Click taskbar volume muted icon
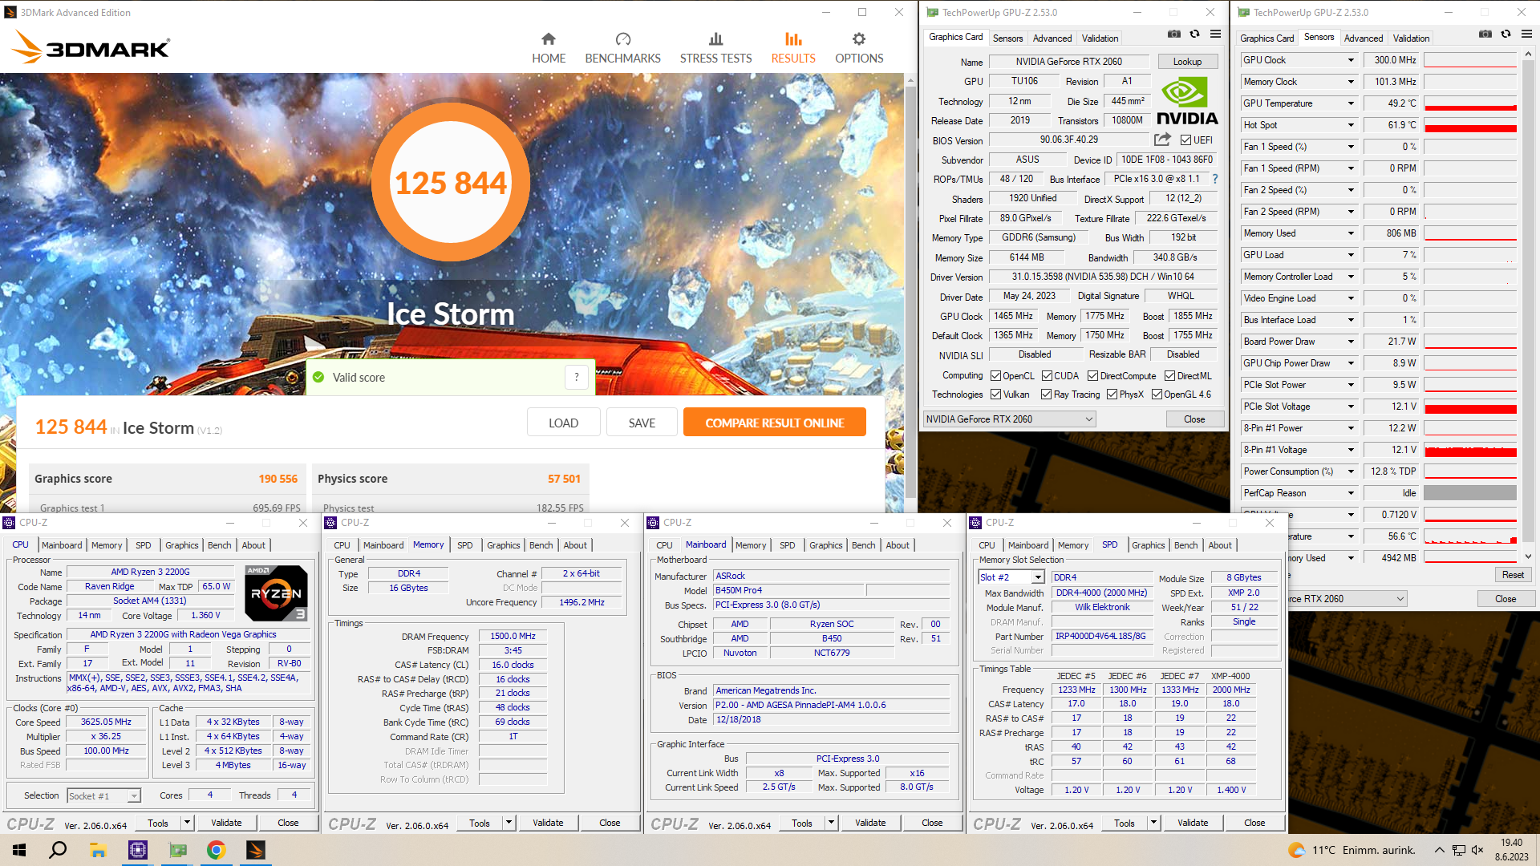Viewport: 1540px width, 866px height. click(1477, 850)
